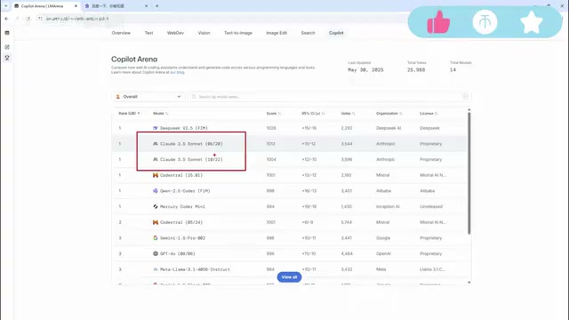This screenshot has width=569, height=320.
Task: Click Claude 3.5 Sonnet (10/22) model name
Action: pyautogui.click(x=191, y=160)
